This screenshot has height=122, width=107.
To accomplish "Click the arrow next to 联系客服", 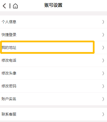I will (103, 114).
